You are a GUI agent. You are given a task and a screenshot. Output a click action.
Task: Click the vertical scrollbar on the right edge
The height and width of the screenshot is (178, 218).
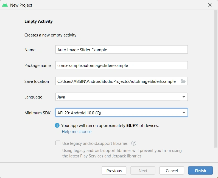[x=216, y=79]
